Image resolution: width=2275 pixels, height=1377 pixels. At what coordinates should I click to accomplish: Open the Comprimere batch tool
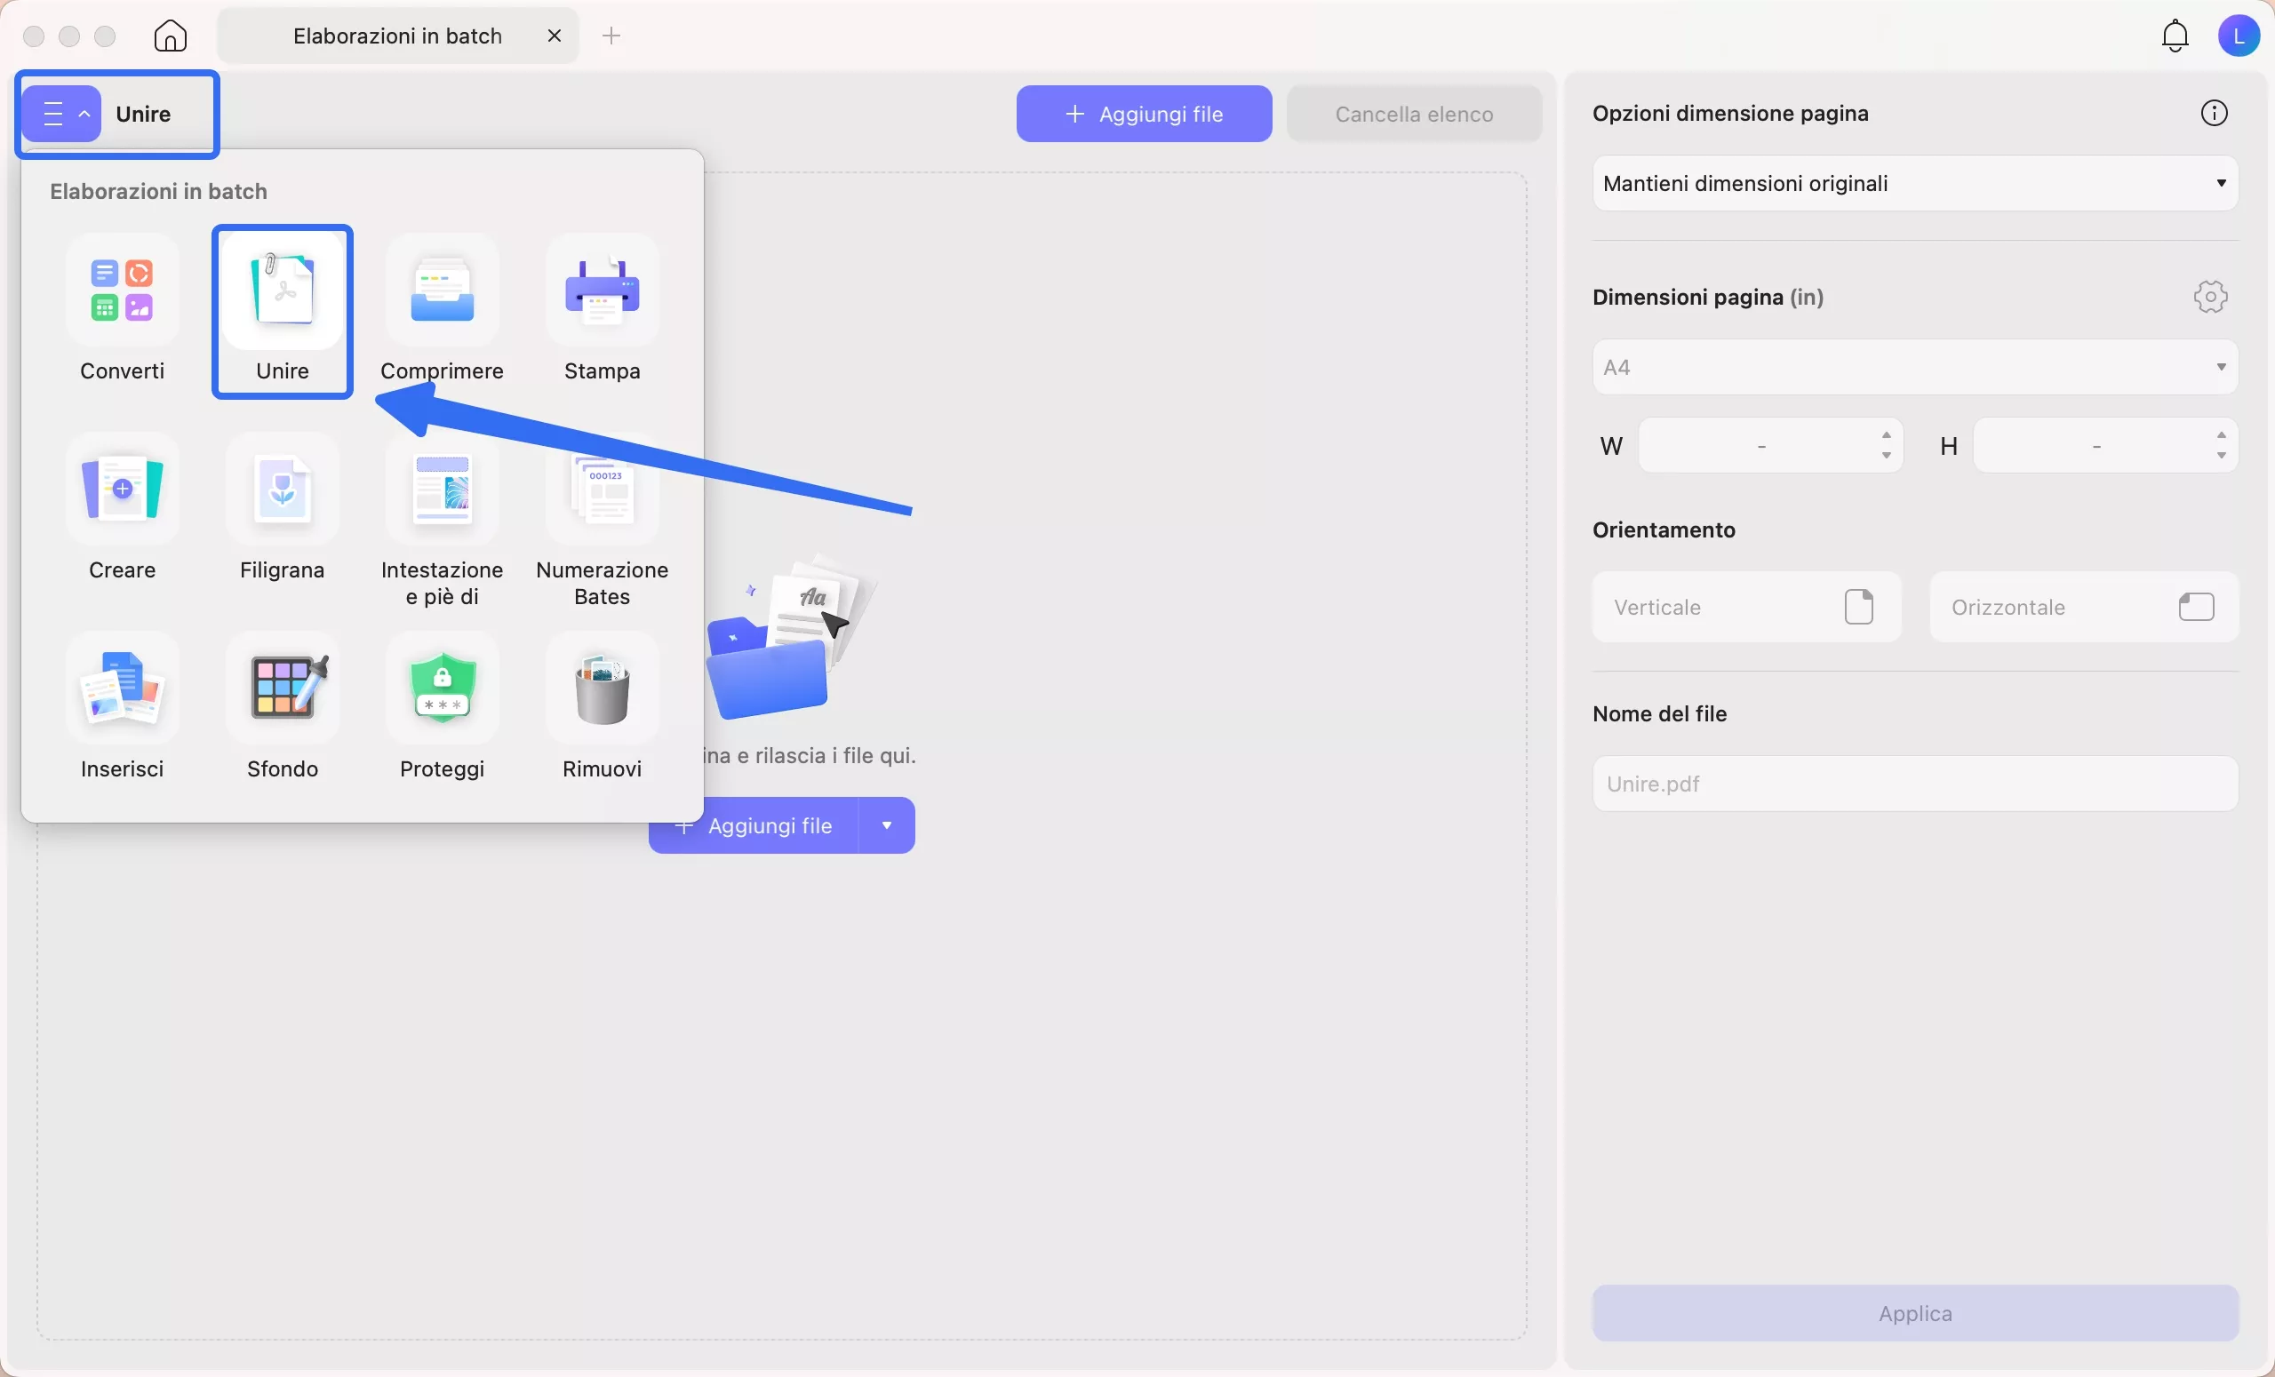[443, 291]
